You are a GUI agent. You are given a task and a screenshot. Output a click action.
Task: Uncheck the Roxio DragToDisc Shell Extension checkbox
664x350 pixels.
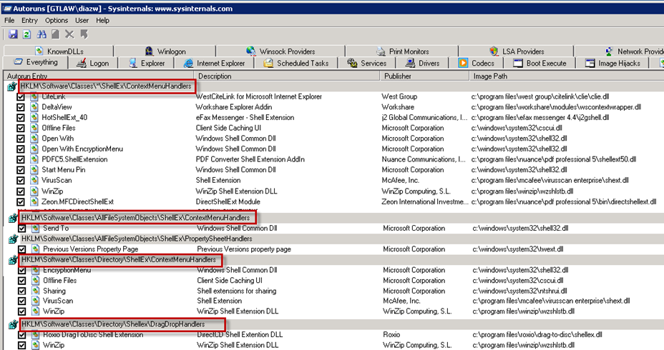[21, 334]
